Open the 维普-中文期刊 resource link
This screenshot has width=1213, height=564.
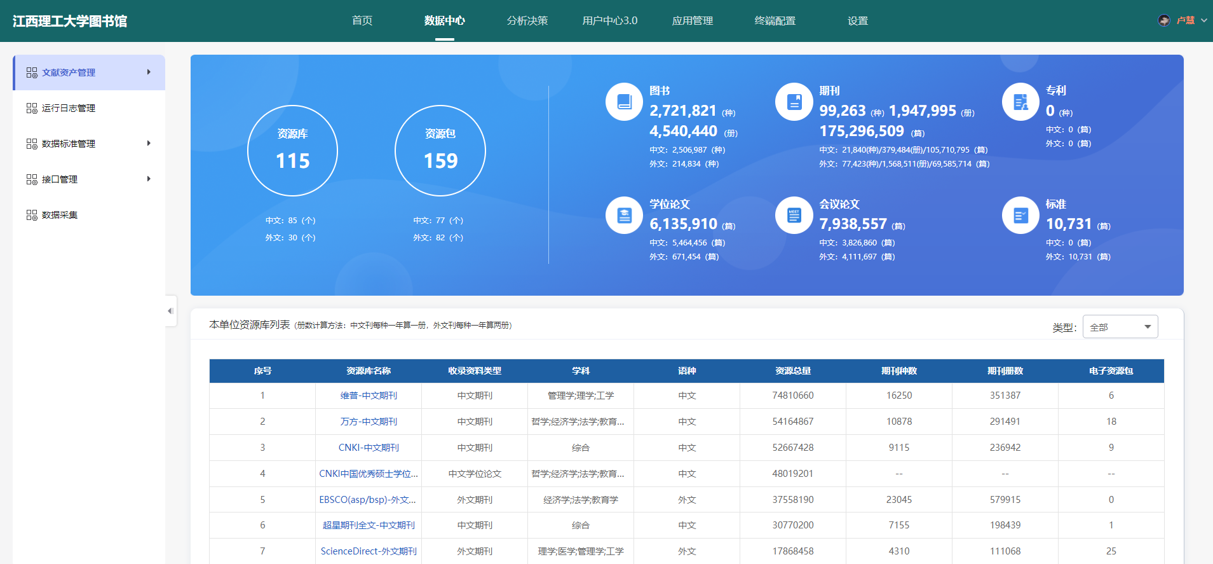pyautogui.click(x=369, y=395)
